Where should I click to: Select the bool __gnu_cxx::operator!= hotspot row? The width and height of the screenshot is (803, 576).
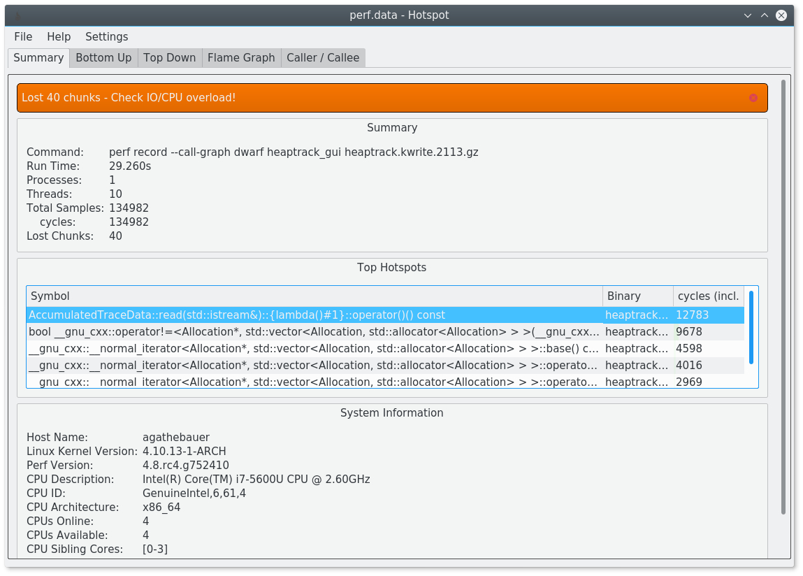[x=385, y=332]
